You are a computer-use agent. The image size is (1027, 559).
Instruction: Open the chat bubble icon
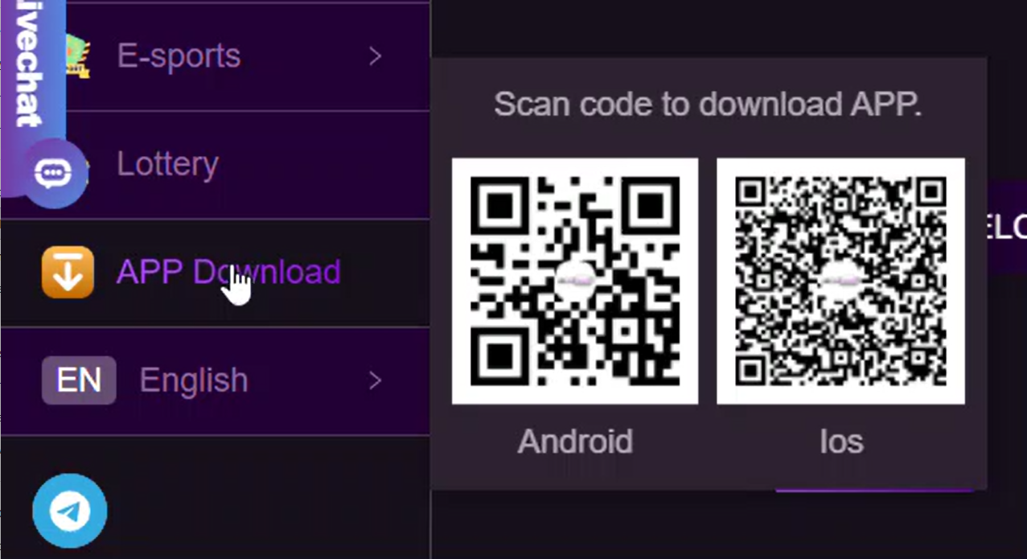pos(54,173)
